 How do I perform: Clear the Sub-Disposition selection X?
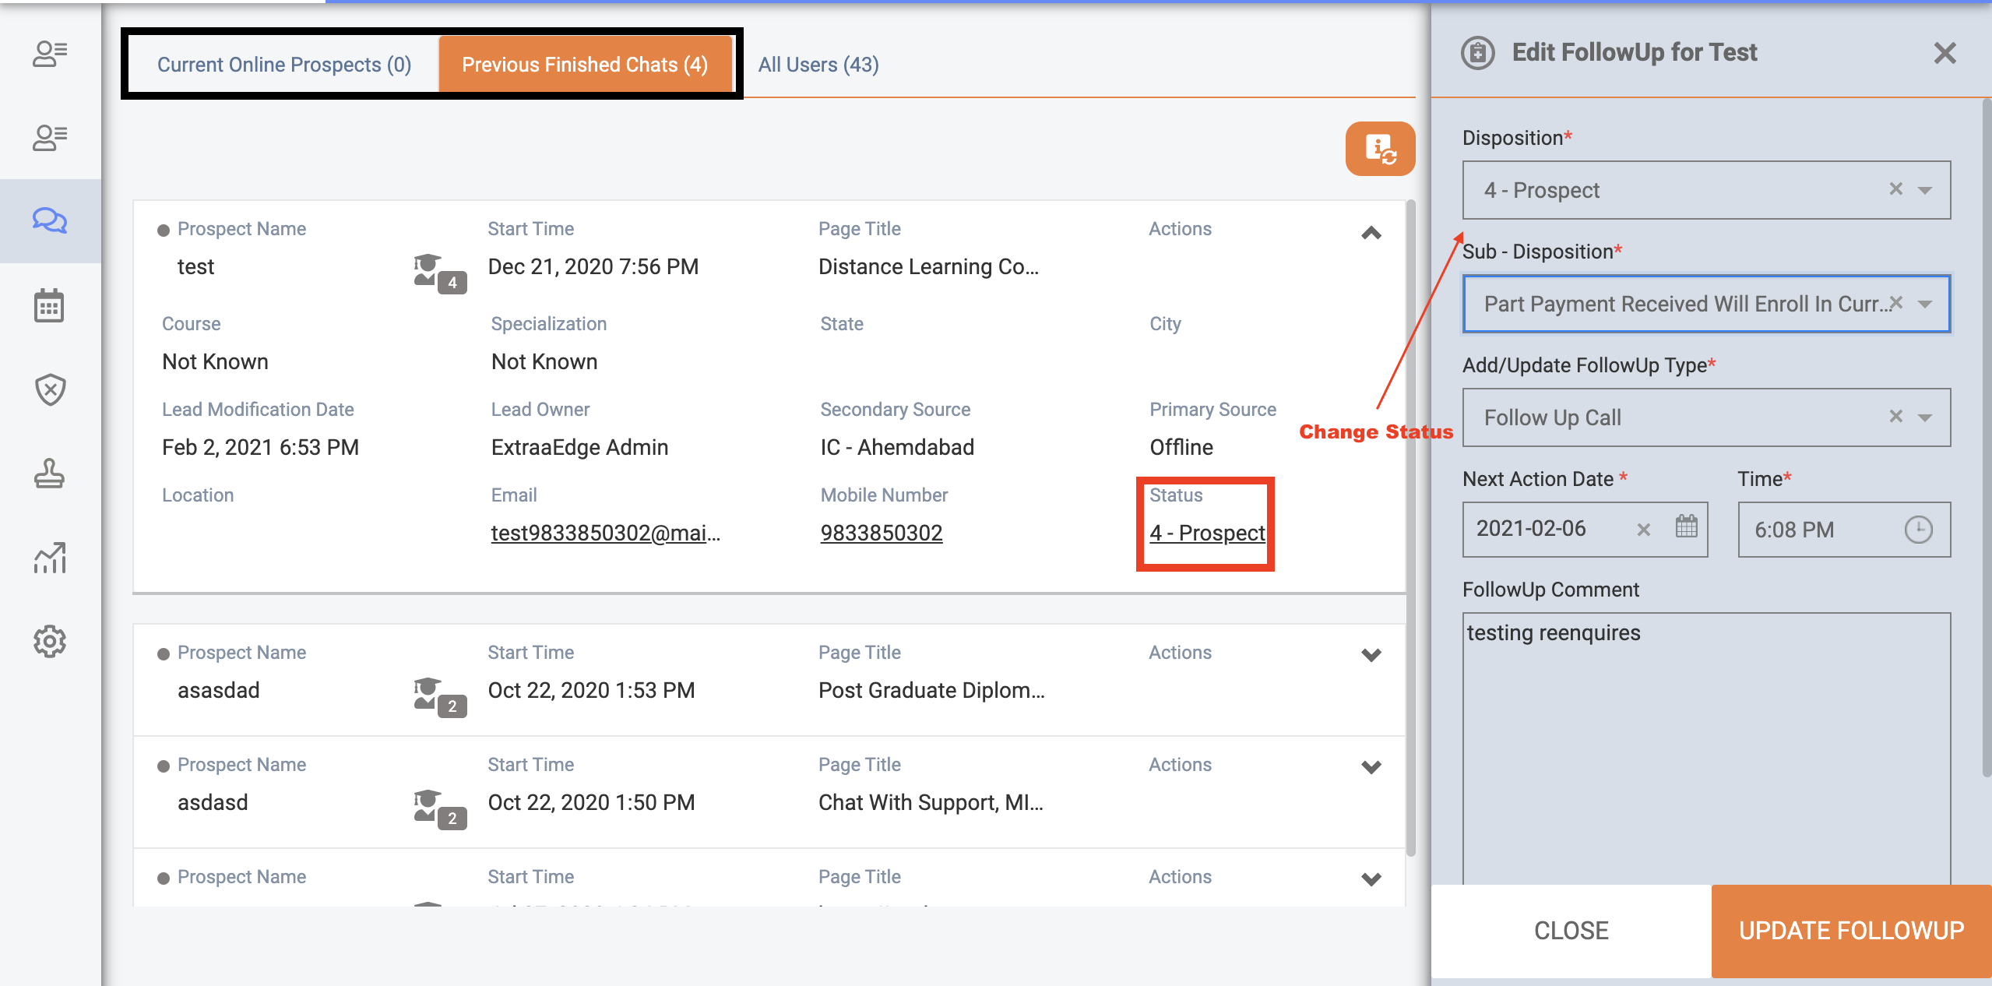pyautogui.click(x=1895, y=303)
